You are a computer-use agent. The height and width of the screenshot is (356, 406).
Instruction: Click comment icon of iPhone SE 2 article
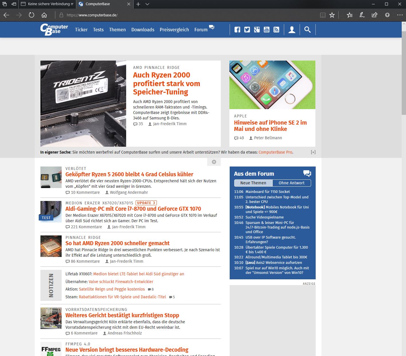236,138
